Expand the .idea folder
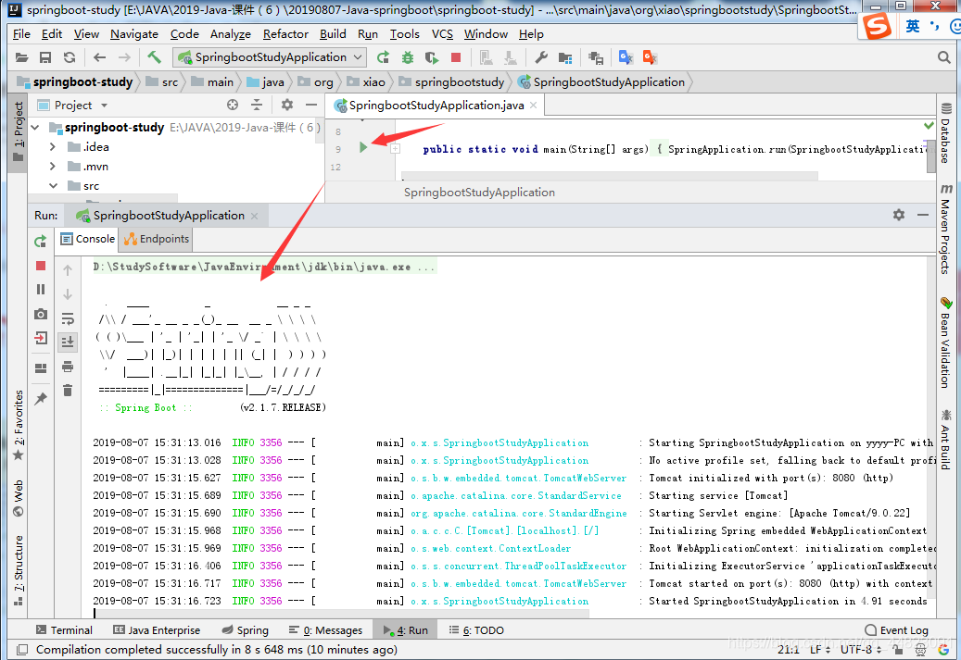 tap(53, 147)
